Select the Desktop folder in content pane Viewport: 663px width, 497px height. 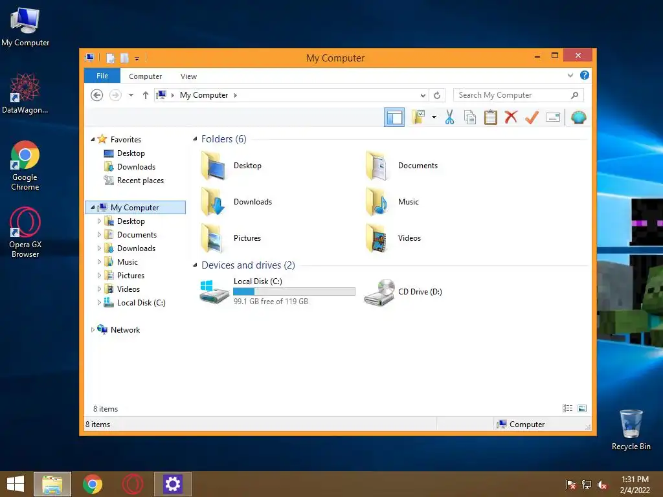click(x=232, y=166)
